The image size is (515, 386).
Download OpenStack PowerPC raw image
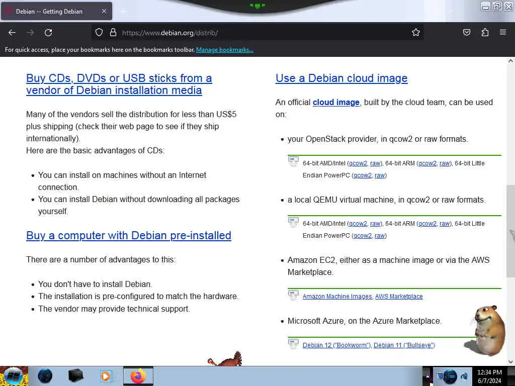pyautogui.click(x=380, y=175)
